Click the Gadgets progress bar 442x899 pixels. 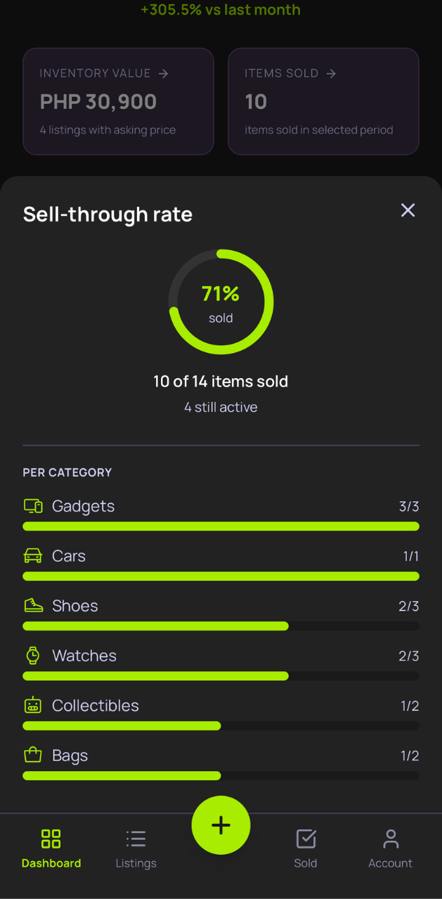(x=221, y=526)
